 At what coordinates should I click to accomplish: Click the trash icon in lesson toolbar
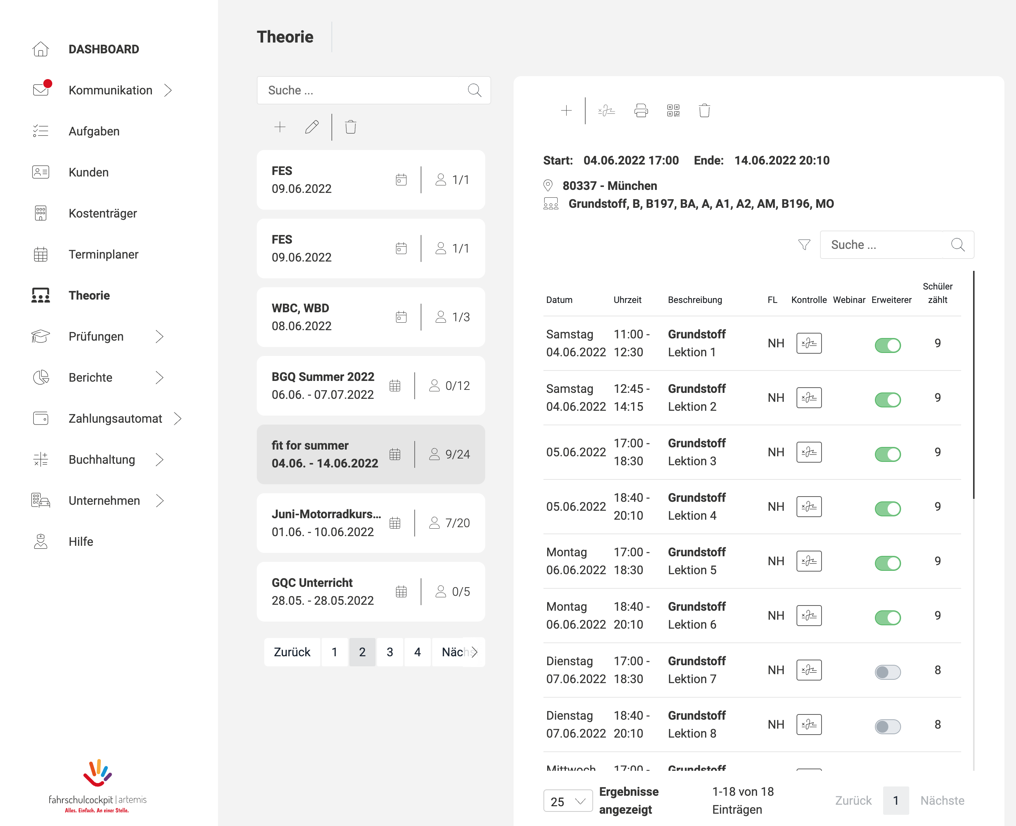[x=704, y=111]
